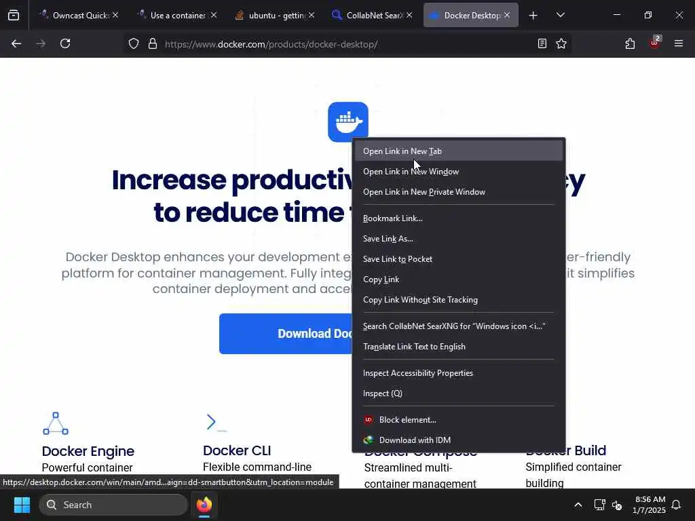
Task: Click the Firefox taskbar icon
Action: click(x=204, y=505)
